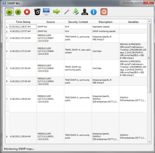
Task: Select timestamp '4/16/2011 1:07:40 AM'
Action: (23, 81)
